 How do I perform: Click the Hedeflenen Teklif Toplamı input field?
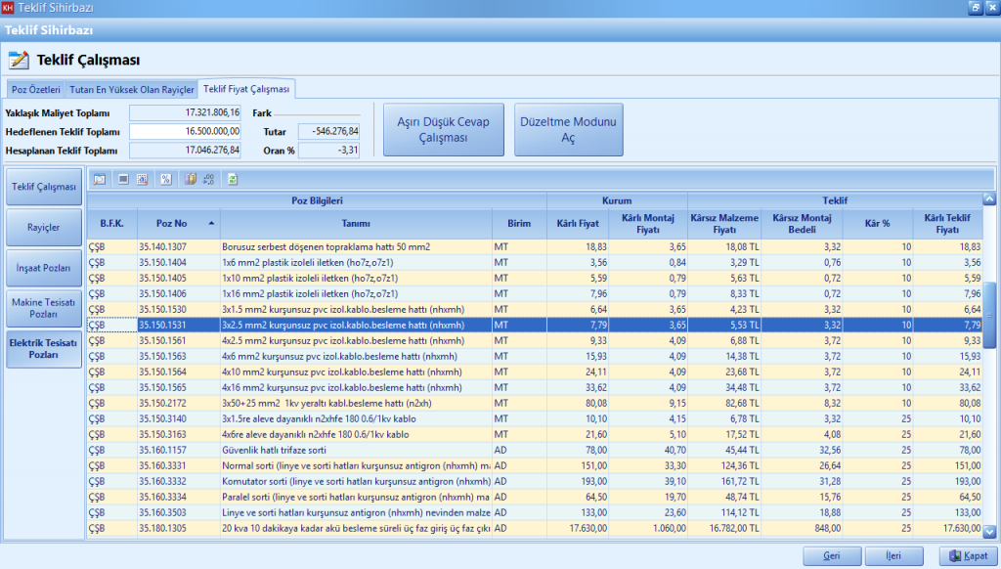(185, 131)
